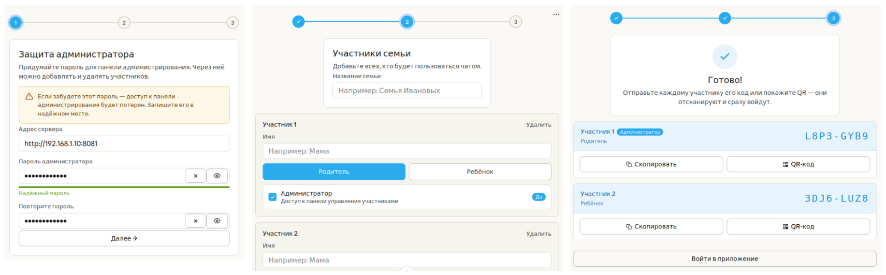Viewport: 886px width, 275px height.
Task: Click 'Удалить' next to Участник 1
Action: [x=539, y=125]
